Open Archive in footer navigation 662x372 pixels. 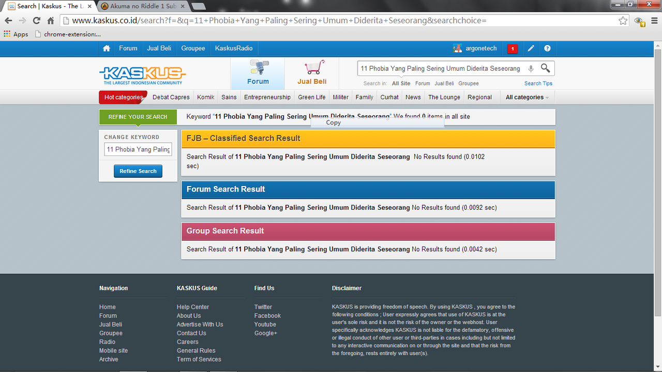coord(109,359)
